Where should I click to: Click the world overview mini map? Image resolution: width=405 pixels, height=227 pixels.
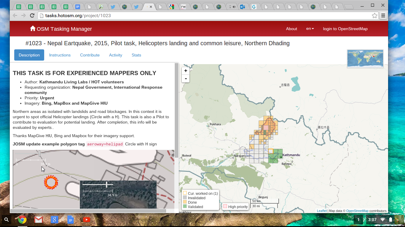coord(365,59)
